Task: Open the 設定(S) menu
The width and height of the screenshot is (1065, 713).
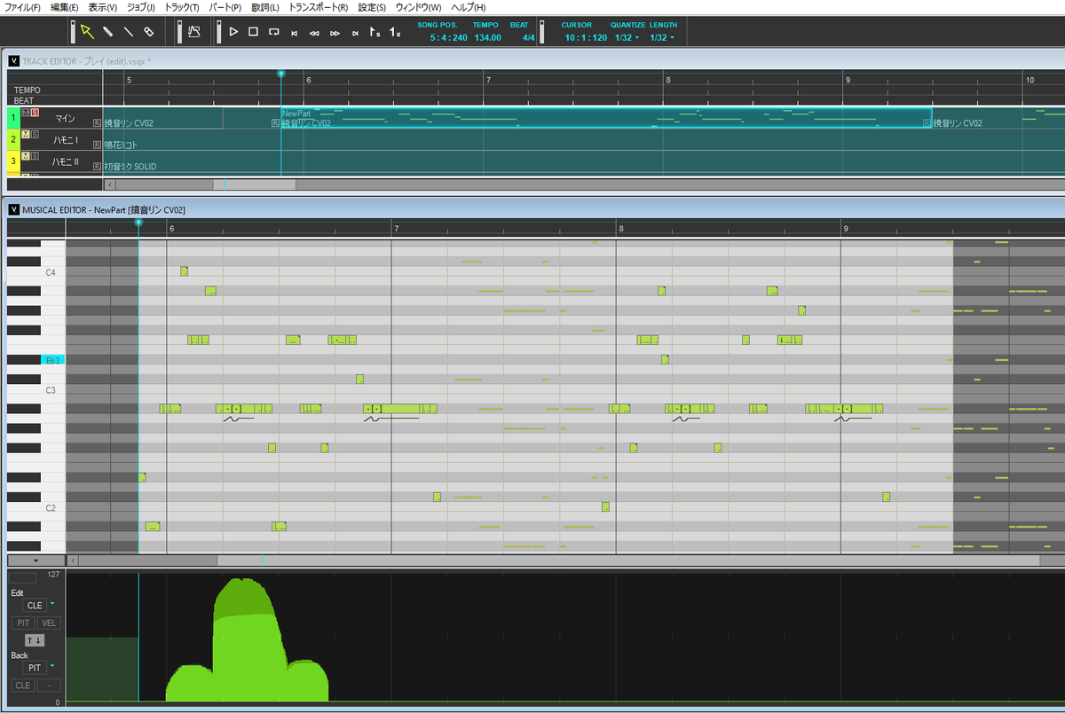Action: tap(372, 7)
